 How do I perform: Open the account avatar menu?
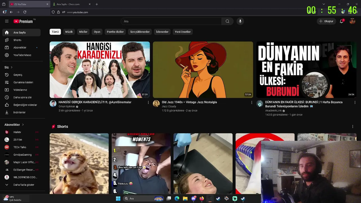352,21
